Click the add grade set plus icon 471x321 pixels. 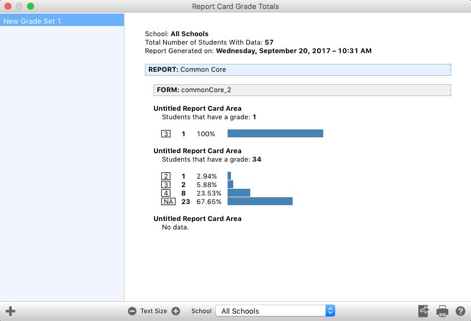pyautogui.click(x=10, y=311)
